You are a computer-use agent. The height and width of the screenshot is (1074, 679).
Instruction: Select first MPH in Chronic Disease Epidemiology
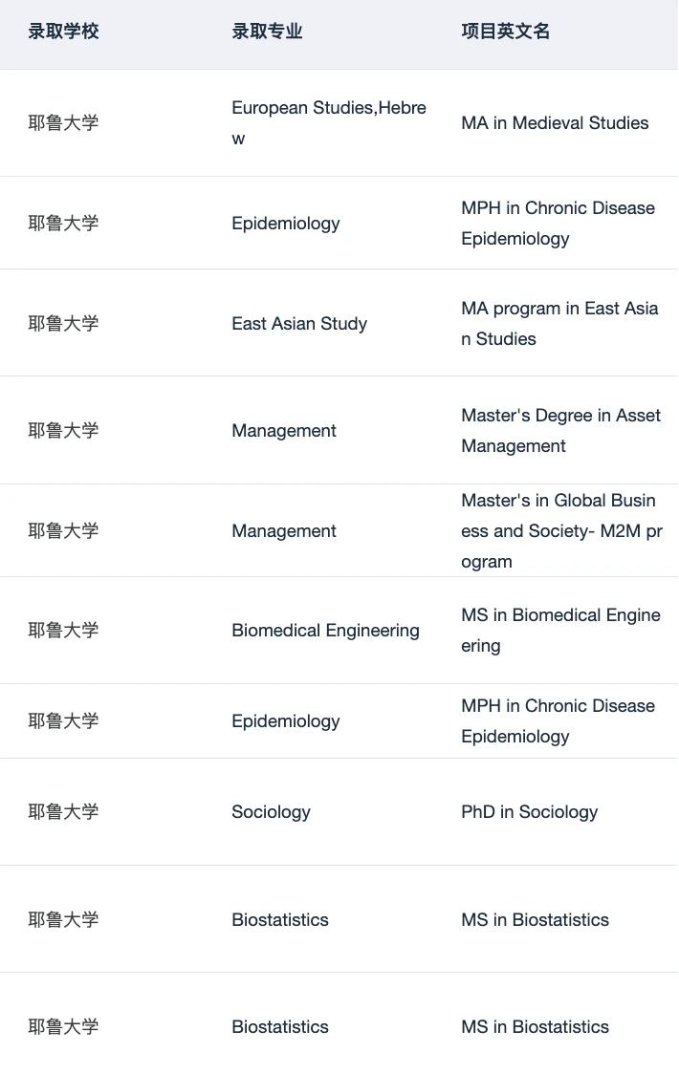pyautogui.click(x=559, y=224)
